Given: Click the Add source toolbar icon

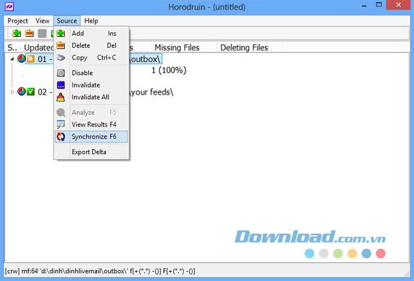Looking at the screenshot, I should coord(17,33).
